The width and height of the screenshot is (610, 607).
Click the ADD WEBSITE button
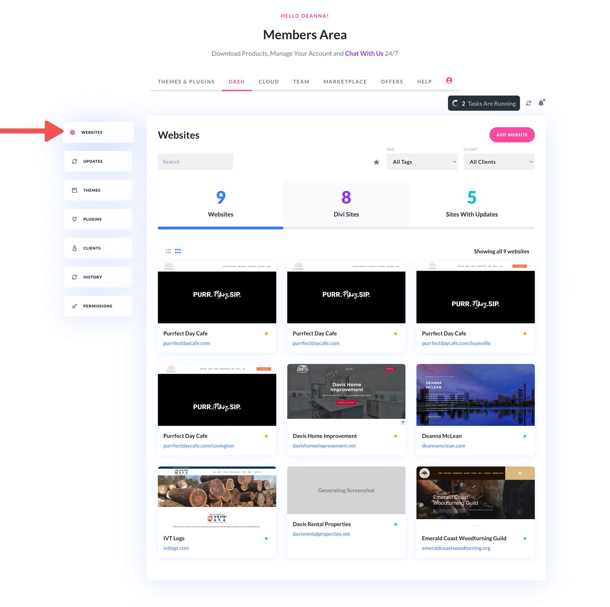click(512, 135)
